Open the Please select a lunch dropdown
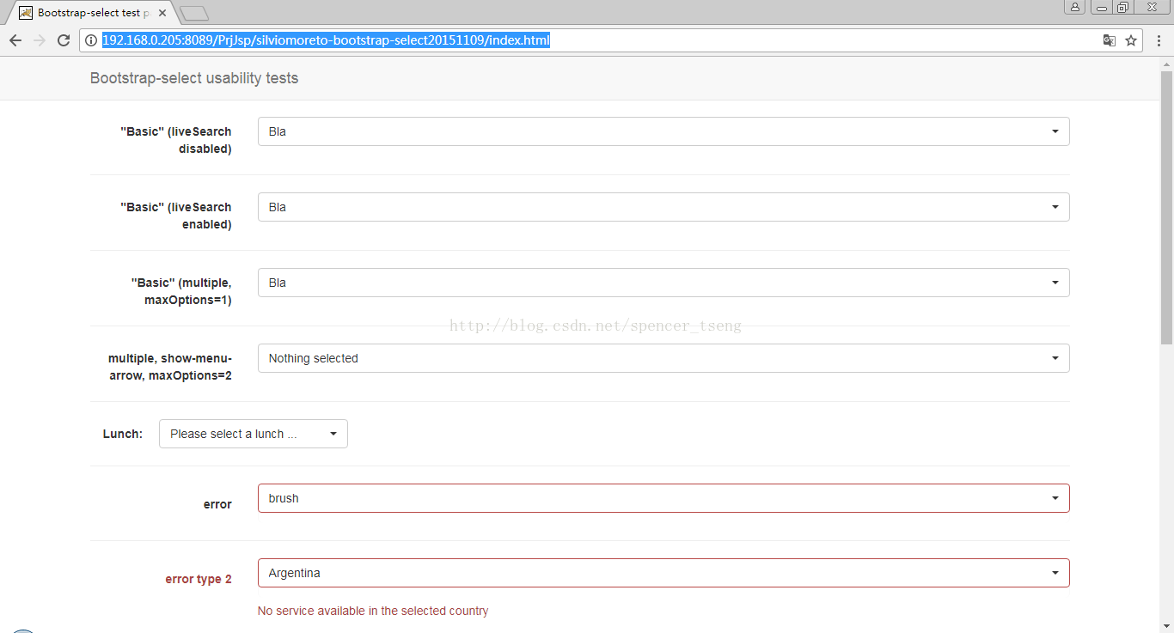Viewport: 1174px width, 633px height. 254,434
